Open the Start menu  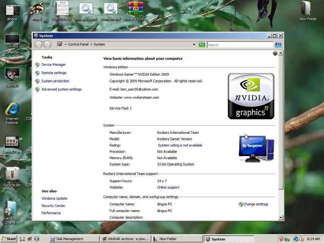point(9,239)
